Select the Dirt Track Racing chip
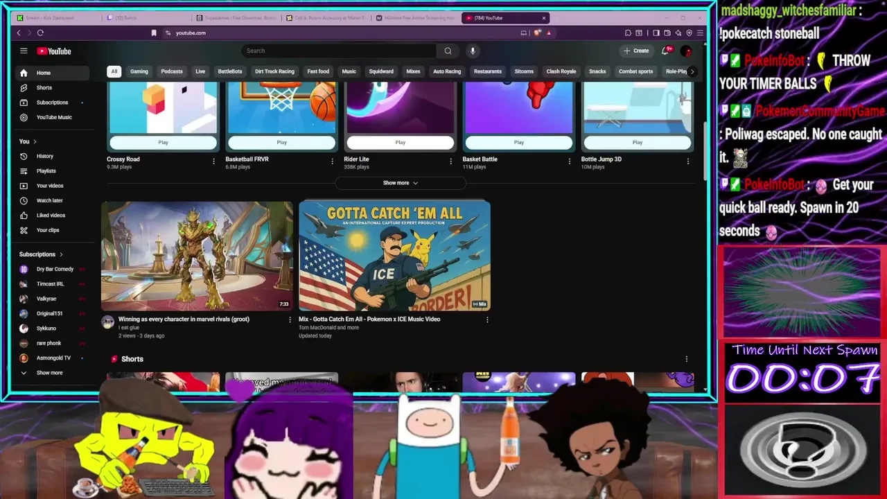 274,71
